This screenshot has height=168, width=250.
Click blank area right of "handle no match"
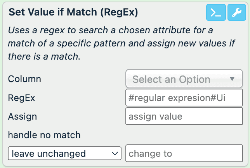click(163, 135)
